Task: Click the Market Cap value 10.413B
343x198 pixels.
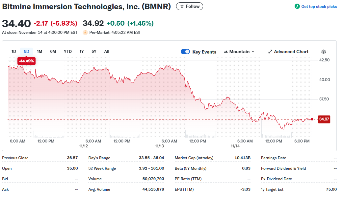Action: (x=242, y=158)
